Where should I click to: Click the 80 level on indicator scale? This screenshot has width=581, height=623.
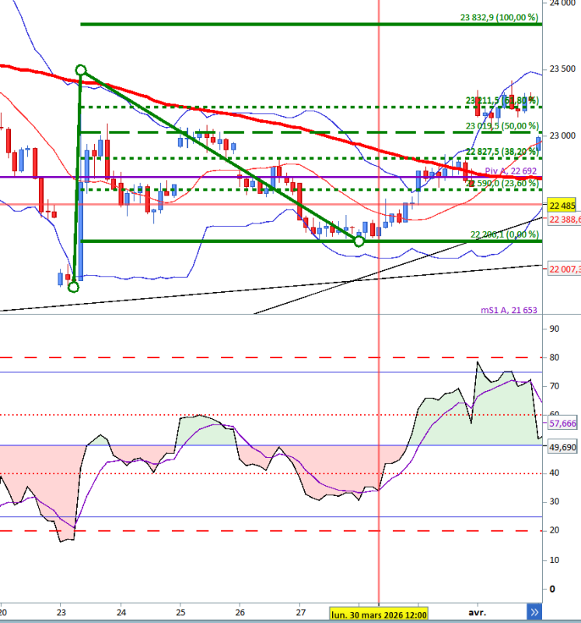tap(554, 357)
